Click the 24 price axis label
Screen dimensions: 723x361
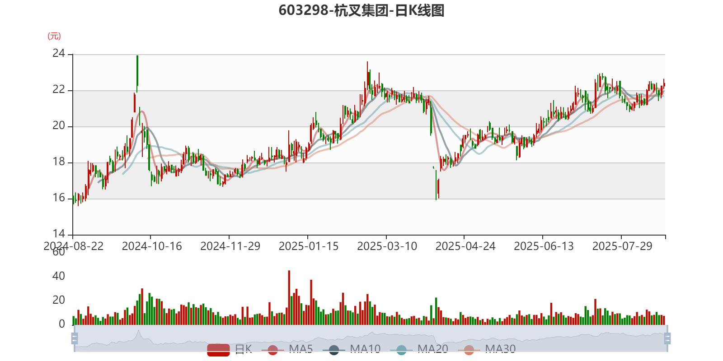click(59, 54)
